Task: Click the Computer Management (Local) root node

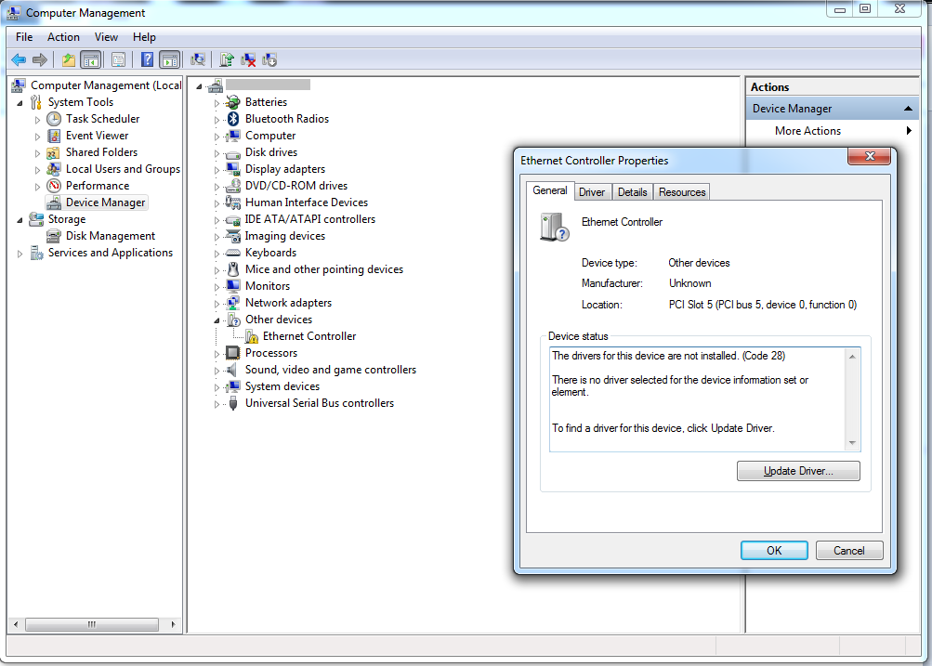Action: (x=106, y=85)
